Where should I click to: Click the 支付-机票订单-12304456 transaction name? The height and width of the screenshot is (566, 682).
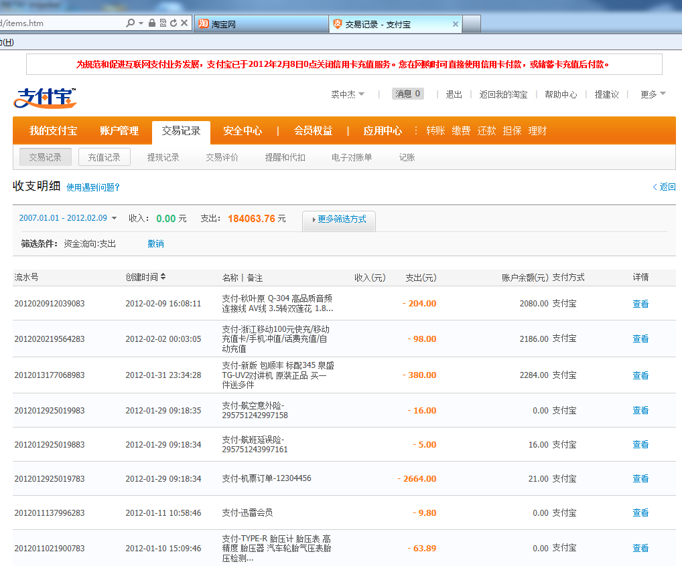click(267, 478)
